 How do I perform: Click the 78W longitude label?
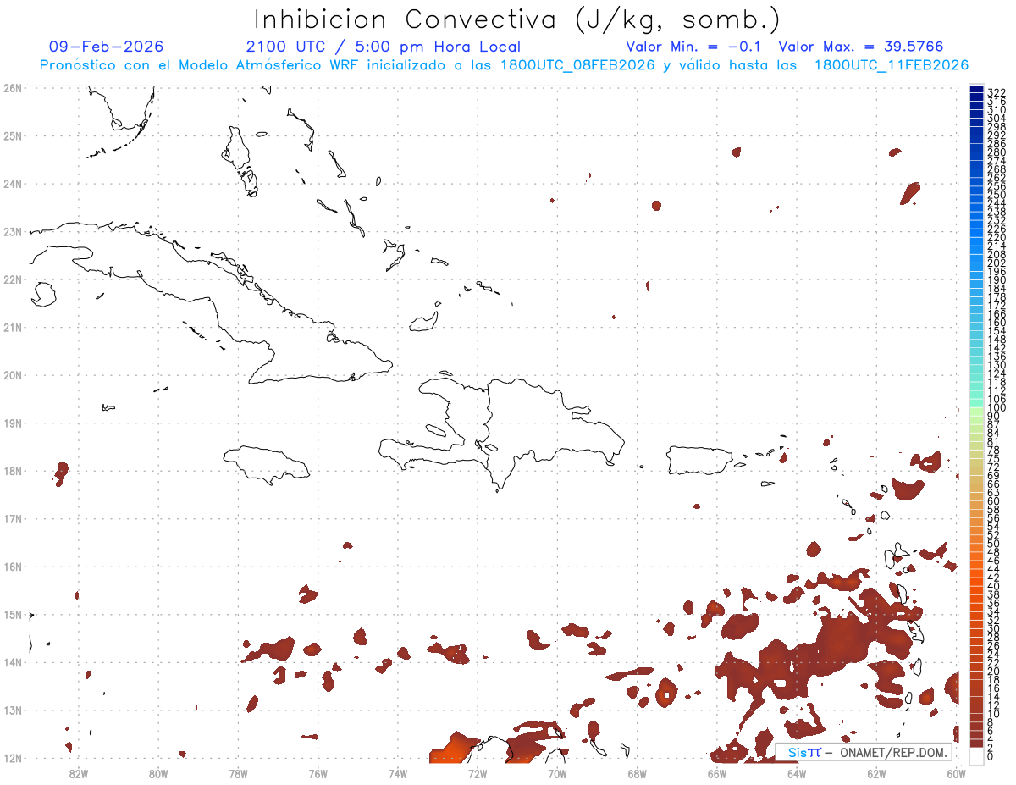pos(238,773)
